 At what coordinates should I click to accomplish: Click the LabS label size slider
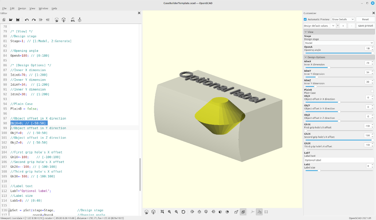339,171
